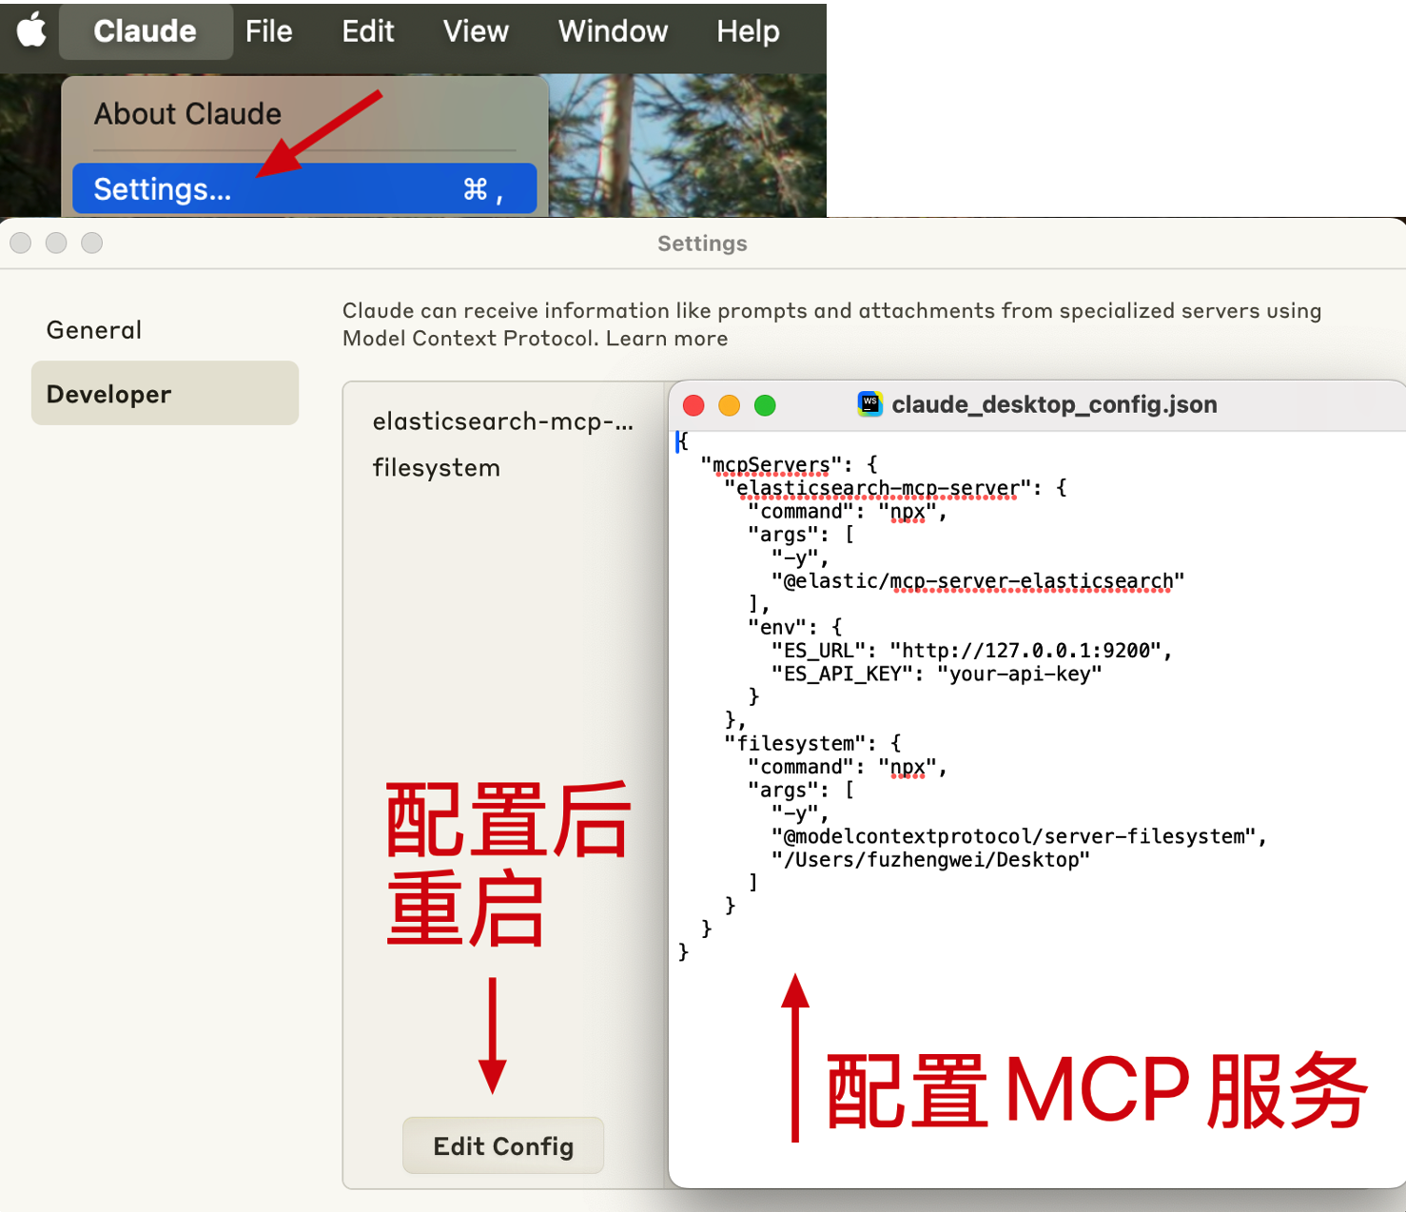Select the Developer settings tab

point(165,393)
